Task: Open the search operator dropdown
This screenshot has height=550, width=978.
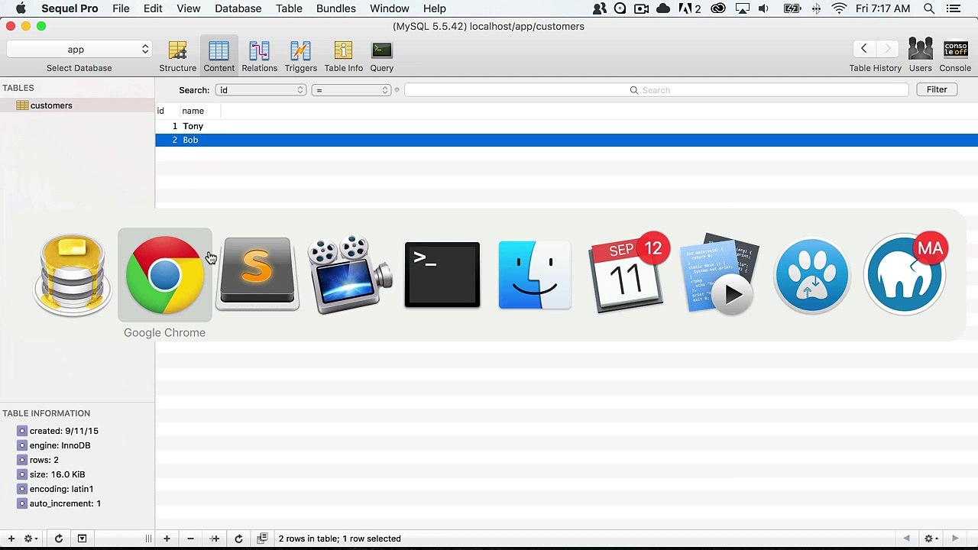Action: pos(351,90)
